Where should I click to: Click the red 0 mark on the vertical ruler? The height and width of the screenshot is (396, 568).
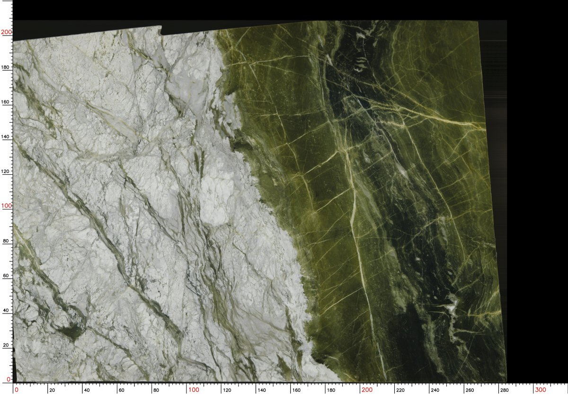tap(8, 379)
